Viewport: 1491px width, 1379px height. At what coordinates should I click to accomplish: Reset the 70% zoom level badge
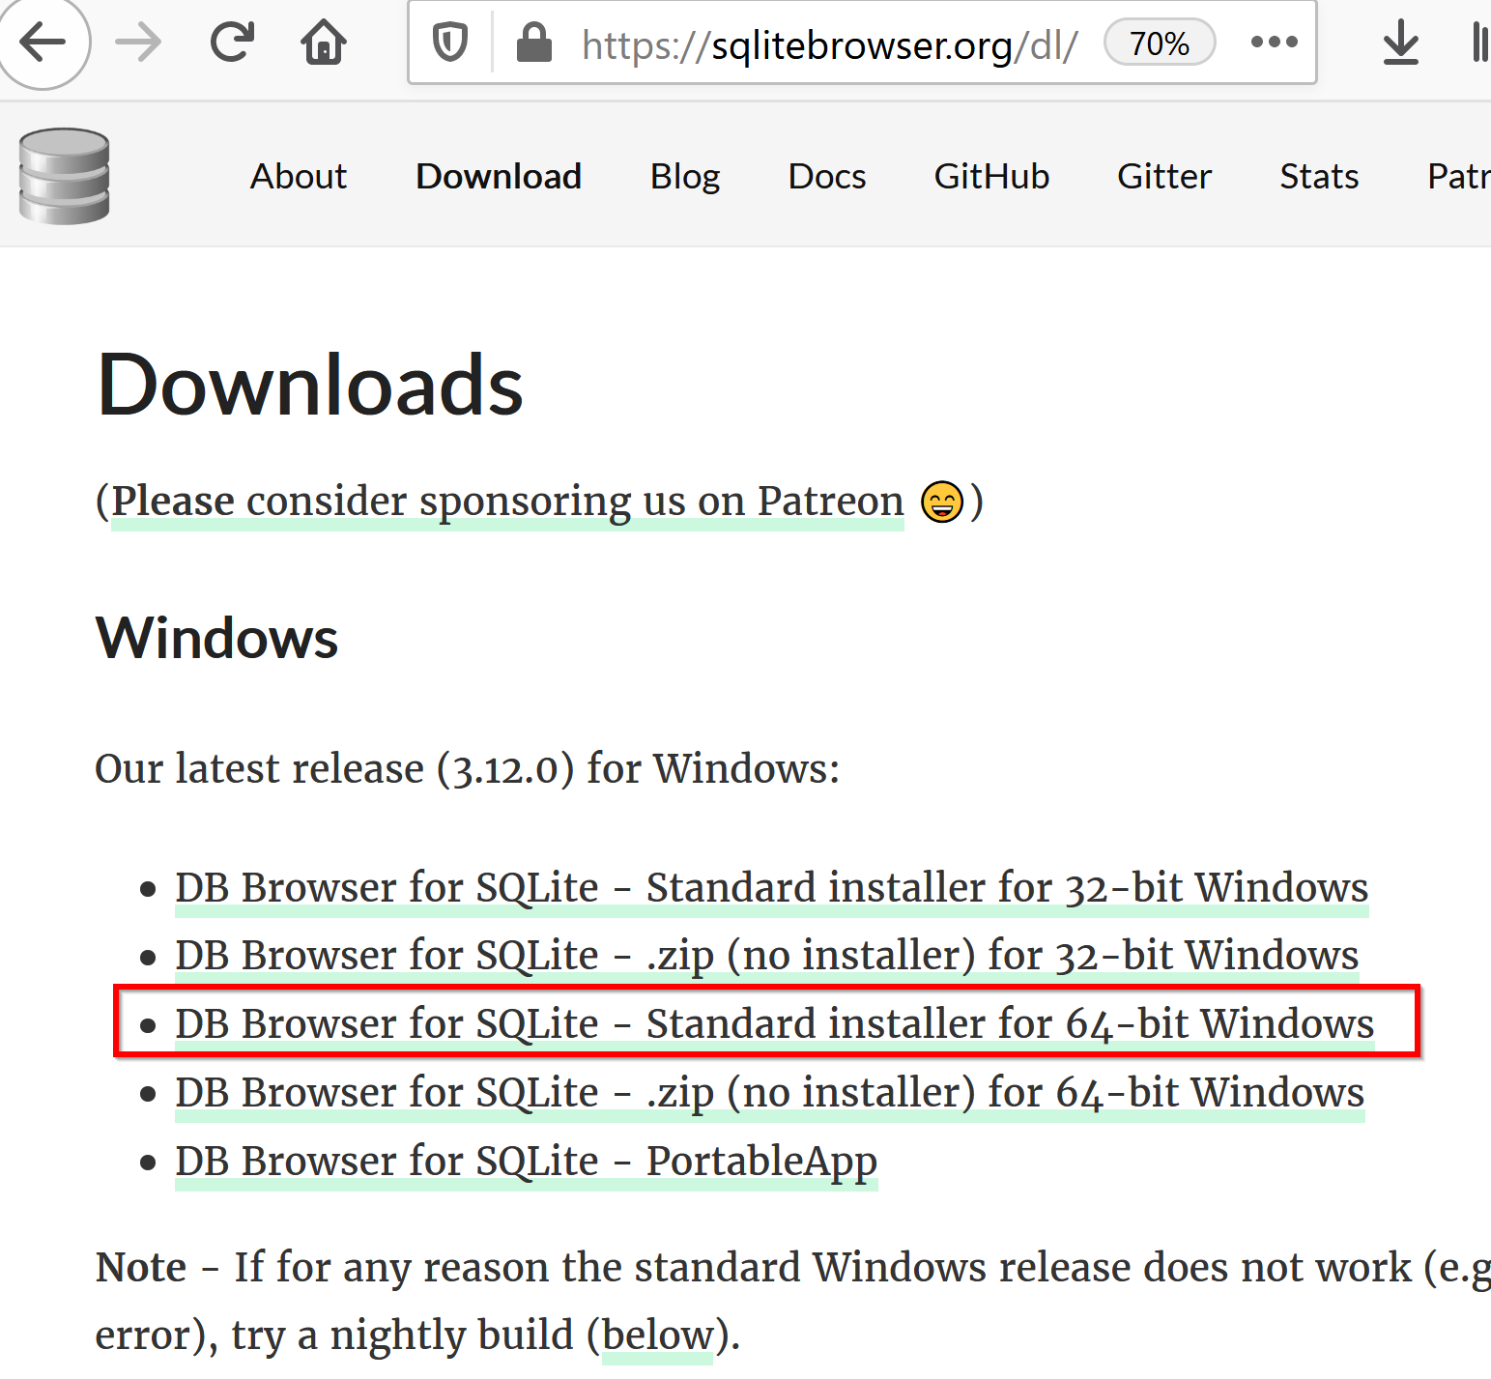(x=1159, y=43)
